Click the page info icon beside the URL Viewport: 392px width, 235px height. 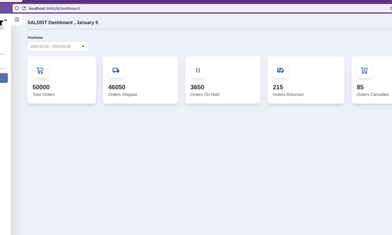(24, 8)
